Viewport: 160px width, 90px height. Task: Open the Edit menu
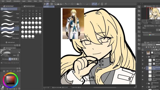pos(3,1)
